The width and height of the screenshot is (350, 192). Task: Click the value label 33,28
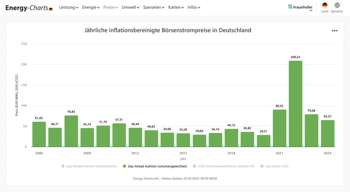pos(183,130)
